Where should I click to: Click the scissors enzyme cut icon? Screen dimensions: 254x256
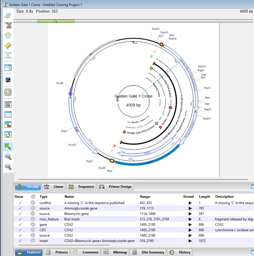pos(8,25)
